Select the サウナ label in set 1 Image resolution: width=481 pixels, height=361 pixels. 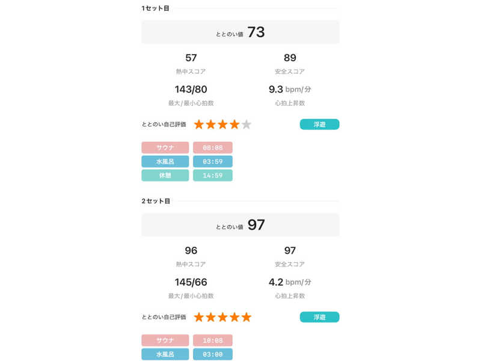(x=165, y=147)
